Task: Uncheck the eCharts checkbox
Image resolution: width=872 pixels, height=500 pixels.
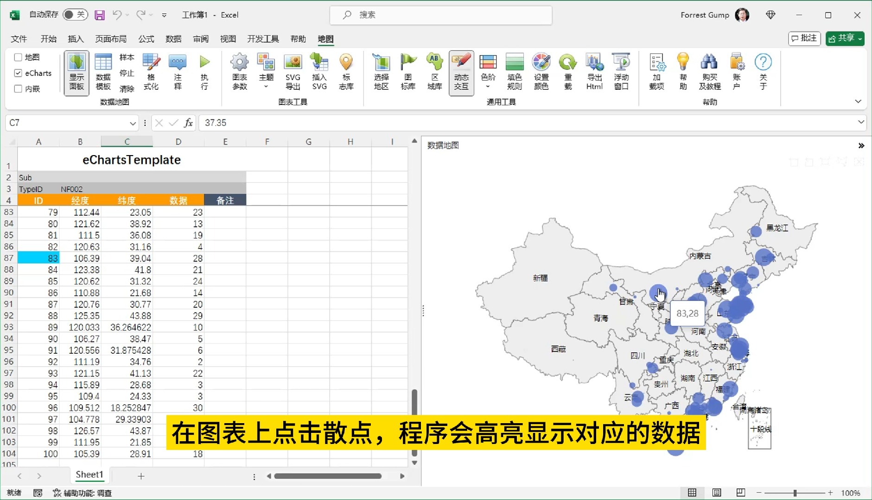Action: (18, 73)
